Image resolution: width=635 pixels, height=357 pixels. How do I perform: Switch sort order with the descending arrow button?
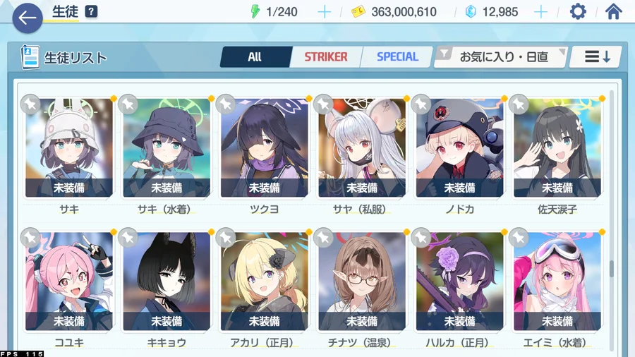coord(595,57)
